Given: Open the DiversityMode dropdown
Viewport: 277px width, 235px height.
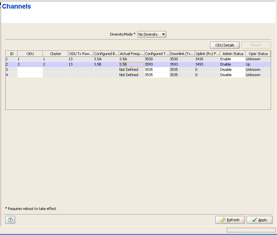Looking at the screenshot, I should (152, 34).
